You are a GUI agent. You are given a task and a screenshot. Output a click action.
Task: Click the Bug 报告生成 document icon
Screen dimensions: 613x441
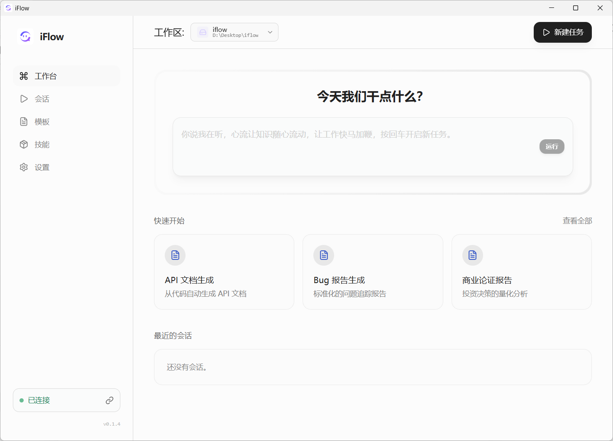coord(324,255)
